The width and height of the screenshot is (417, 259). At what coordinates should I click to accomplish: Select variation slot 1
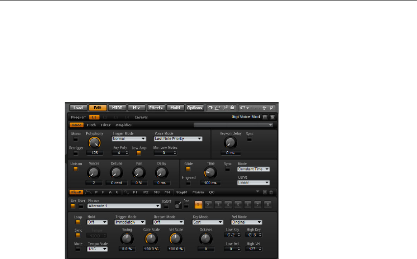point(198,205)
